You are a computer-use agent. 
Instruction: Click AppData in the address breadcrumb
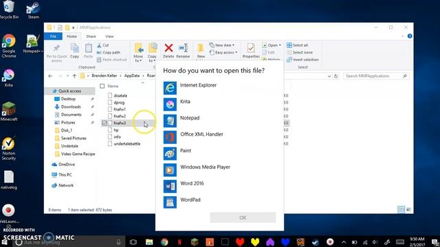point(132,76)
